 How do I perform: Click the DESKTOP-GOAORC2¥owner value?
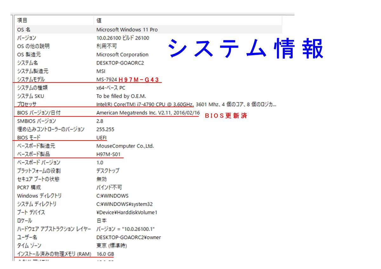pyautogui.click(x=129, y=237)
